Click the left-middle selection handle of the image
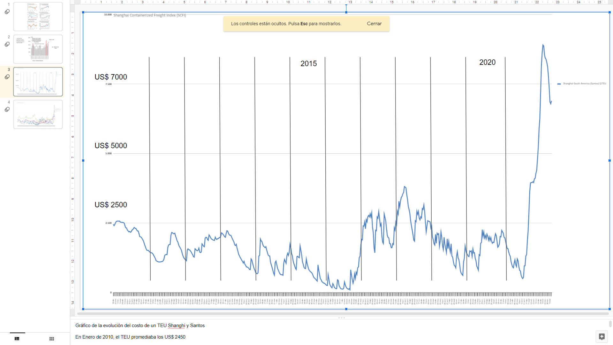The height and width of the screenshot is (345, 613). point(83,161)
